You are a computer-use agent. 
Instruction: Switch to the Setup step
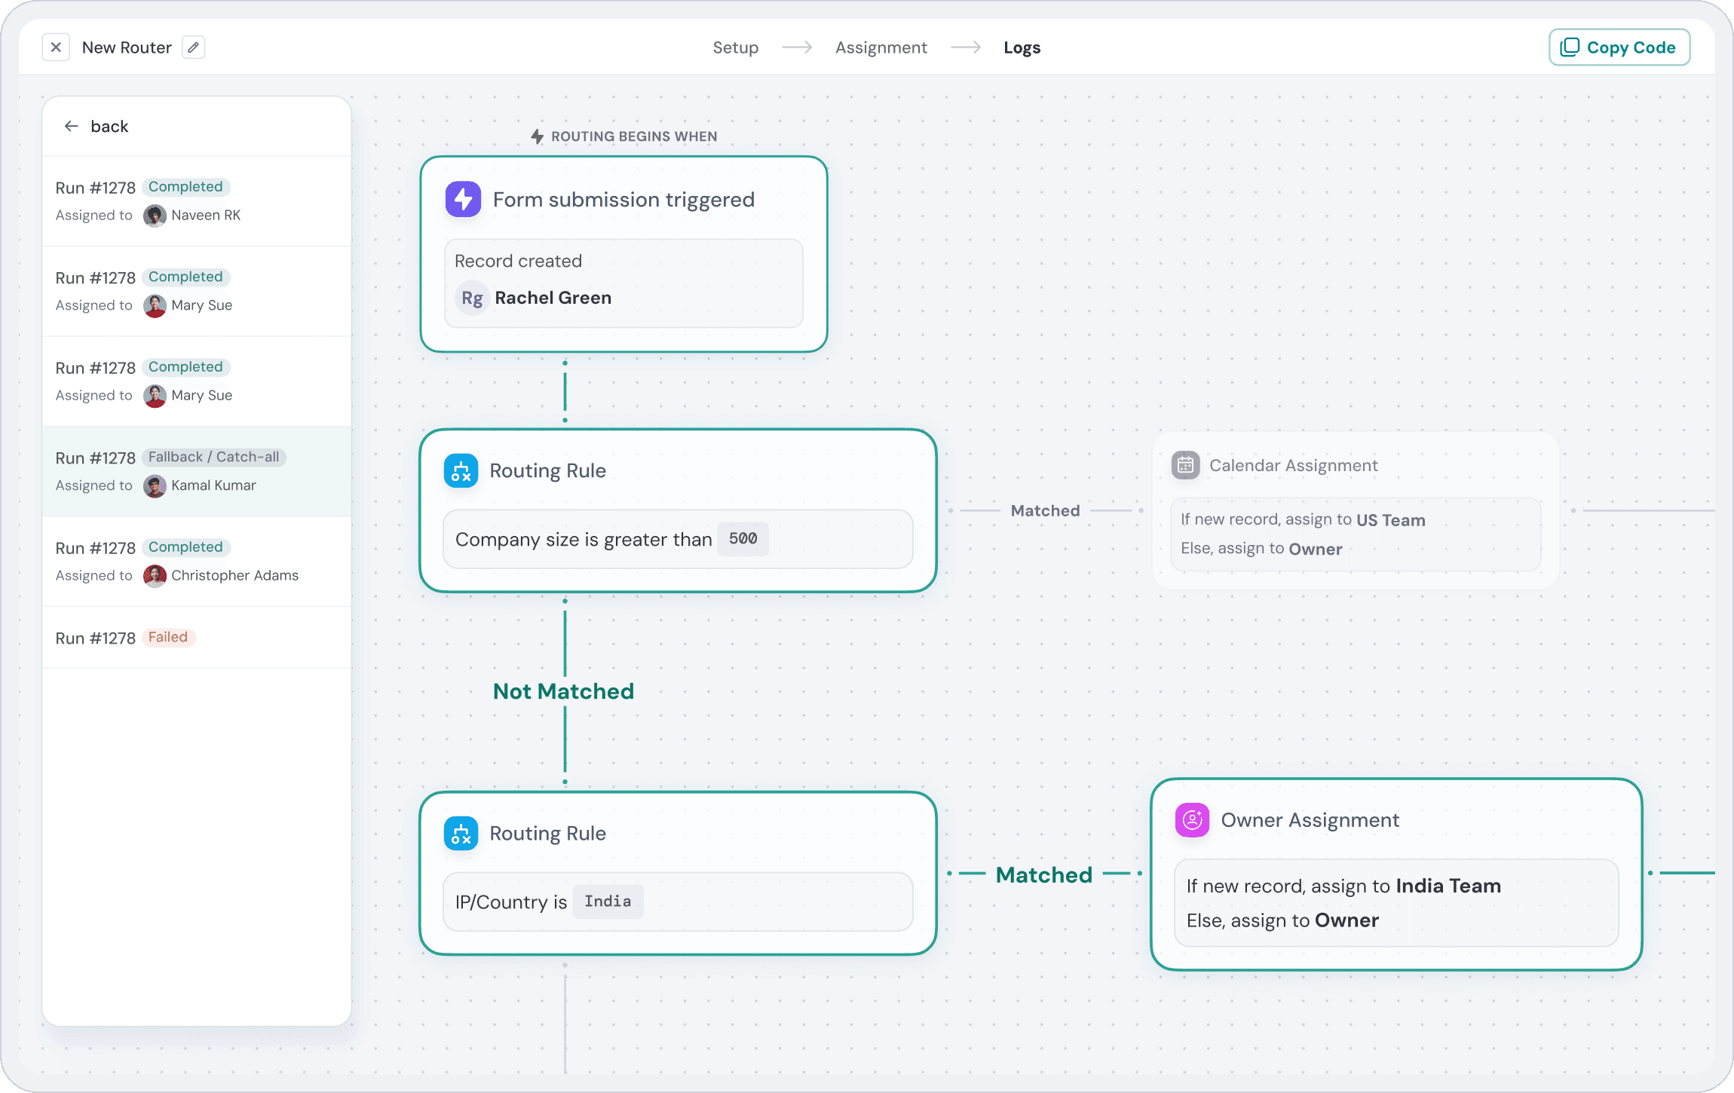735,47
